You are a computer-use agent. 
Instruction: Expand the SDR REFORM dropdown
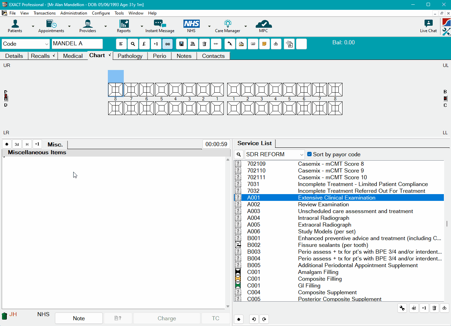pos(301,155)
